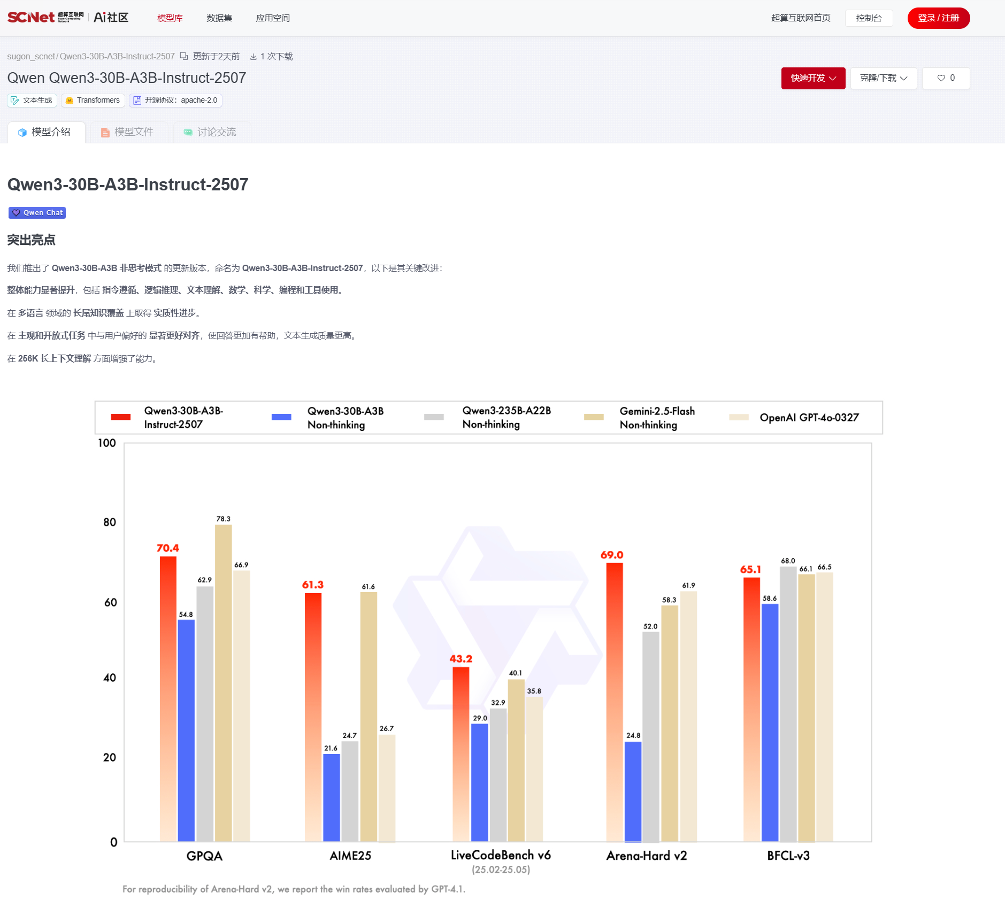Viewport: 1005px width, 907px height.
Task: Click the text generation tag icon
Action: click(15, 101)
